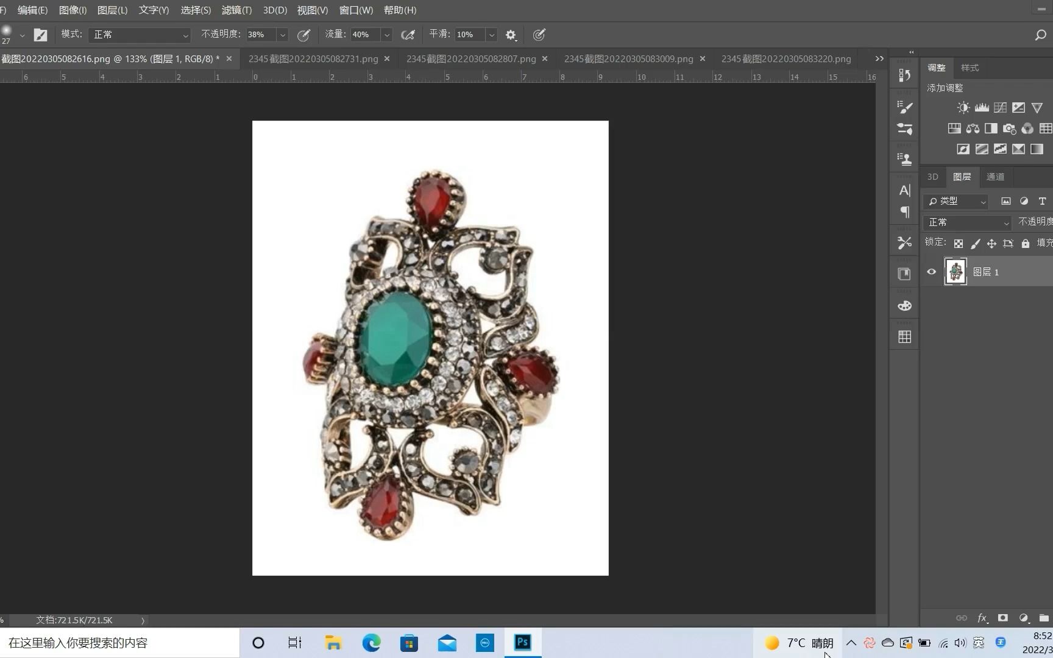1053x658 pixels.
Task: Add a Threshold adjustment
Action: tap(1000, 149)
